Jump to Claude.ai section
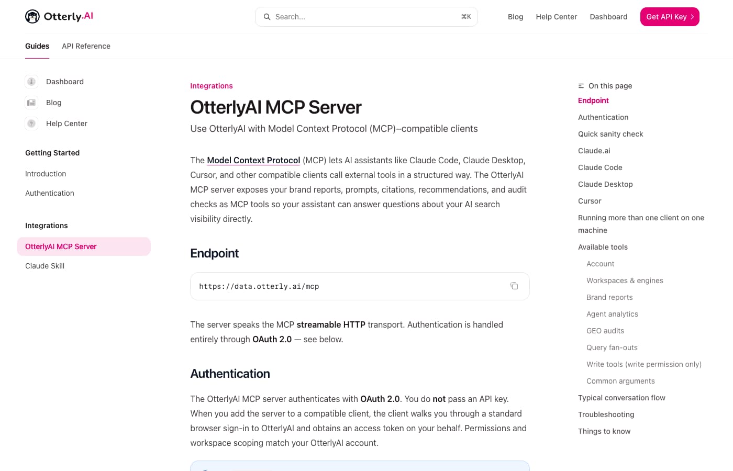733x471 pixels. pyautogui.click(x=594, y=151)
